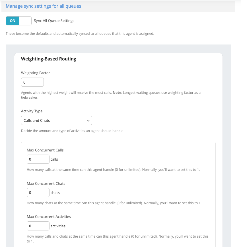This screenshot has width=241, height=247.
Task: Click the Weighting-Based Routing section header
Action: pyautogui.click(x=49, y=59)
